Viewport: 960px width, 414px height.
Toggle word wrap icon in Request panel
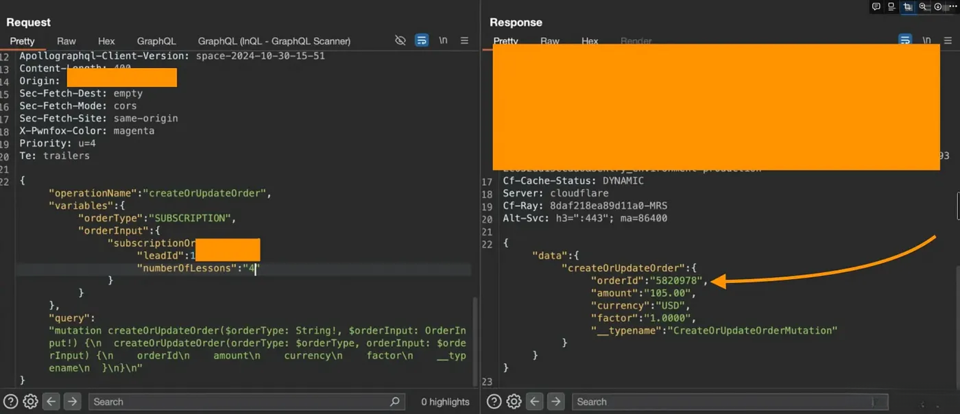click(x=422, y=40)
